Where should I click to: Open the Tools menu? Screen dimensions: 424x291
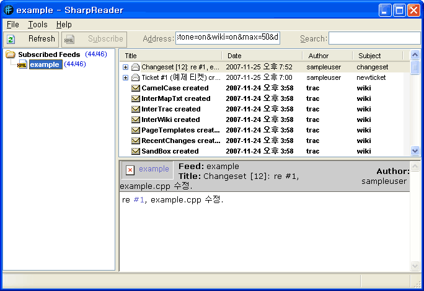tap(38, 25)
